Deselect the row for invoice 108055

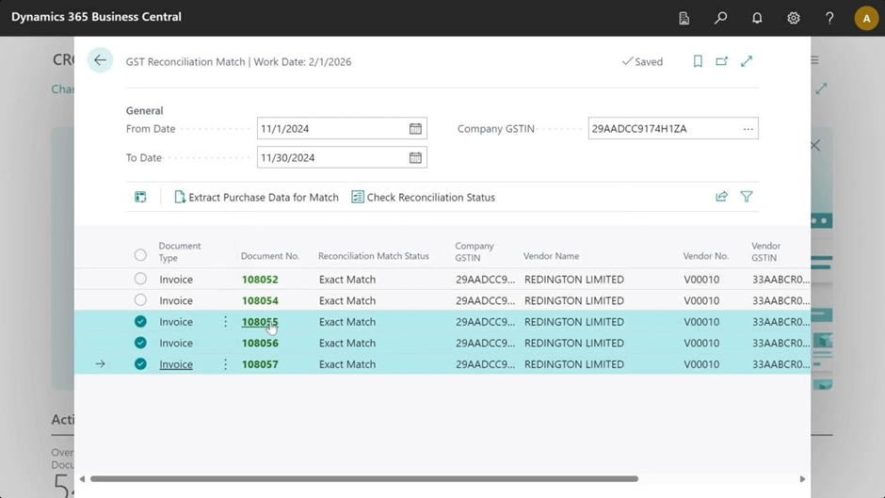140,322
